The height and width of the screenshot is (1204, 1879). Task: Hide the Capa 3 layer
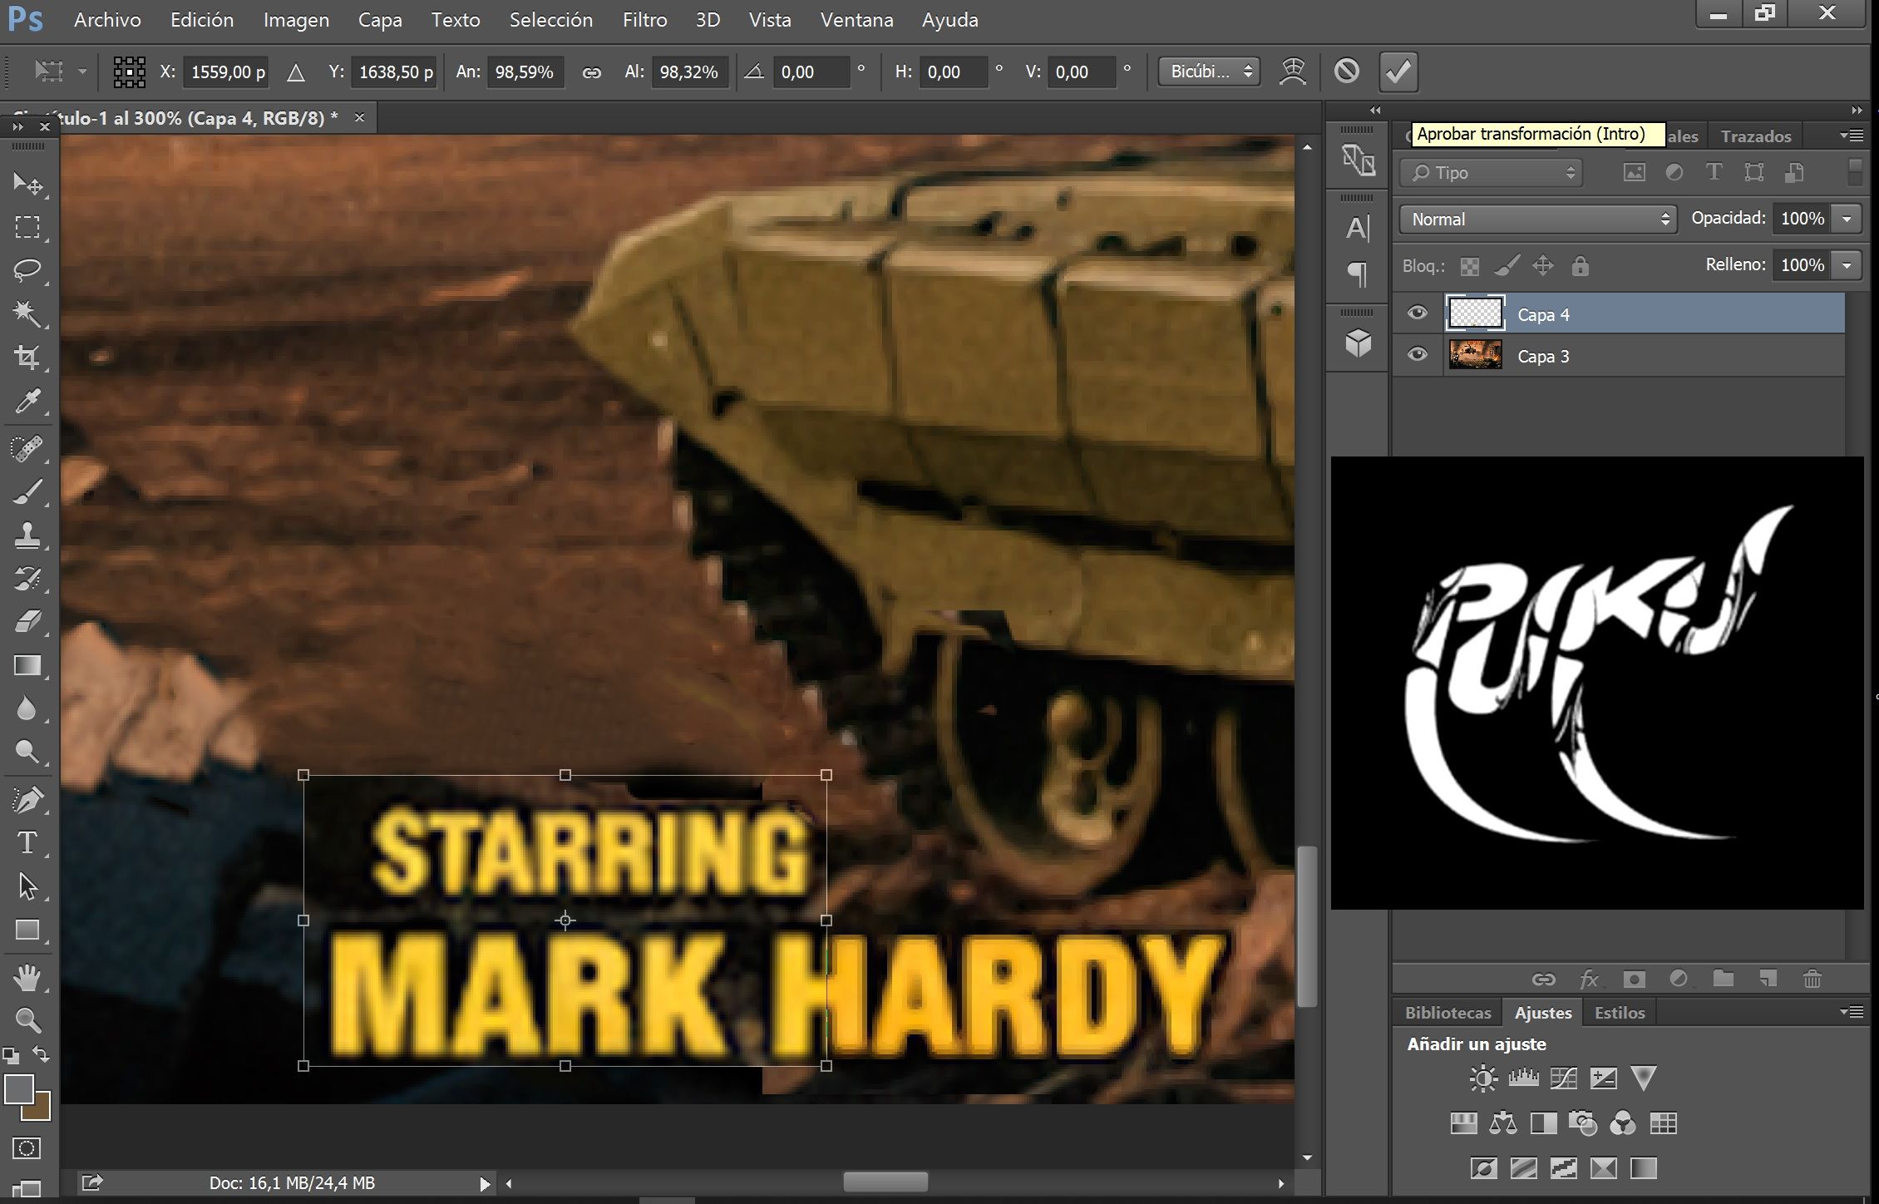pos(1418,355)
